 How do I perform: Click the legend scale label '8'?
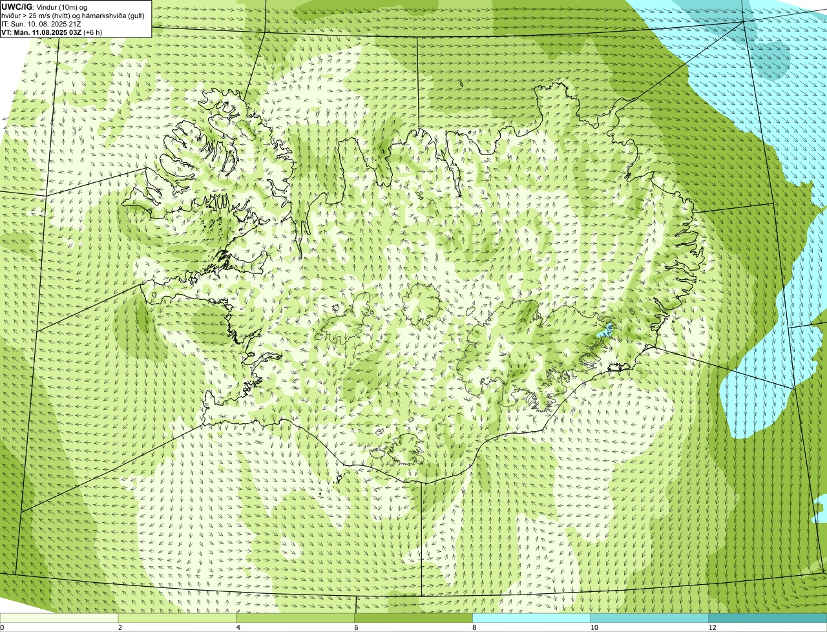pos(474,627)
